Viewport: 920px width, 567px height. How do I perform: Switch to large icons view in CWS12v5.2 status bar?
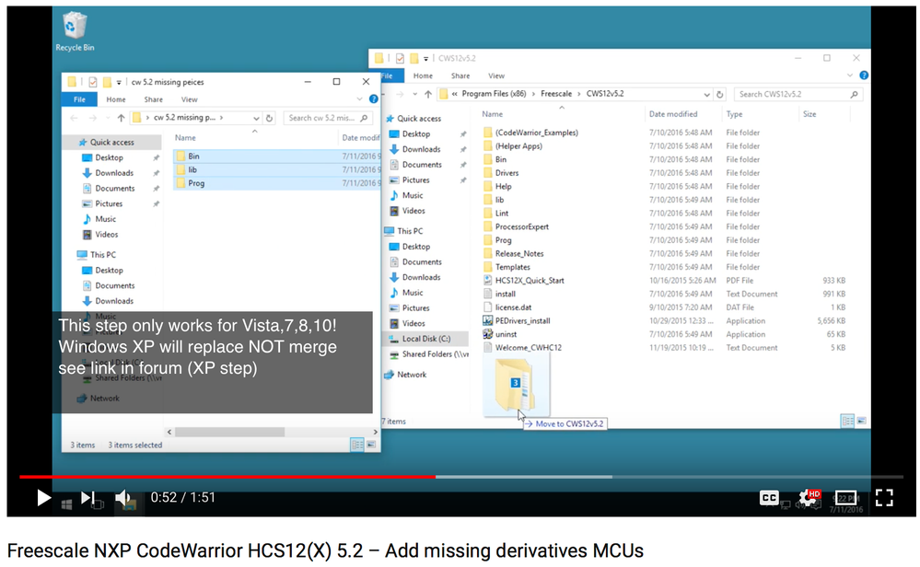pos(861,421)
